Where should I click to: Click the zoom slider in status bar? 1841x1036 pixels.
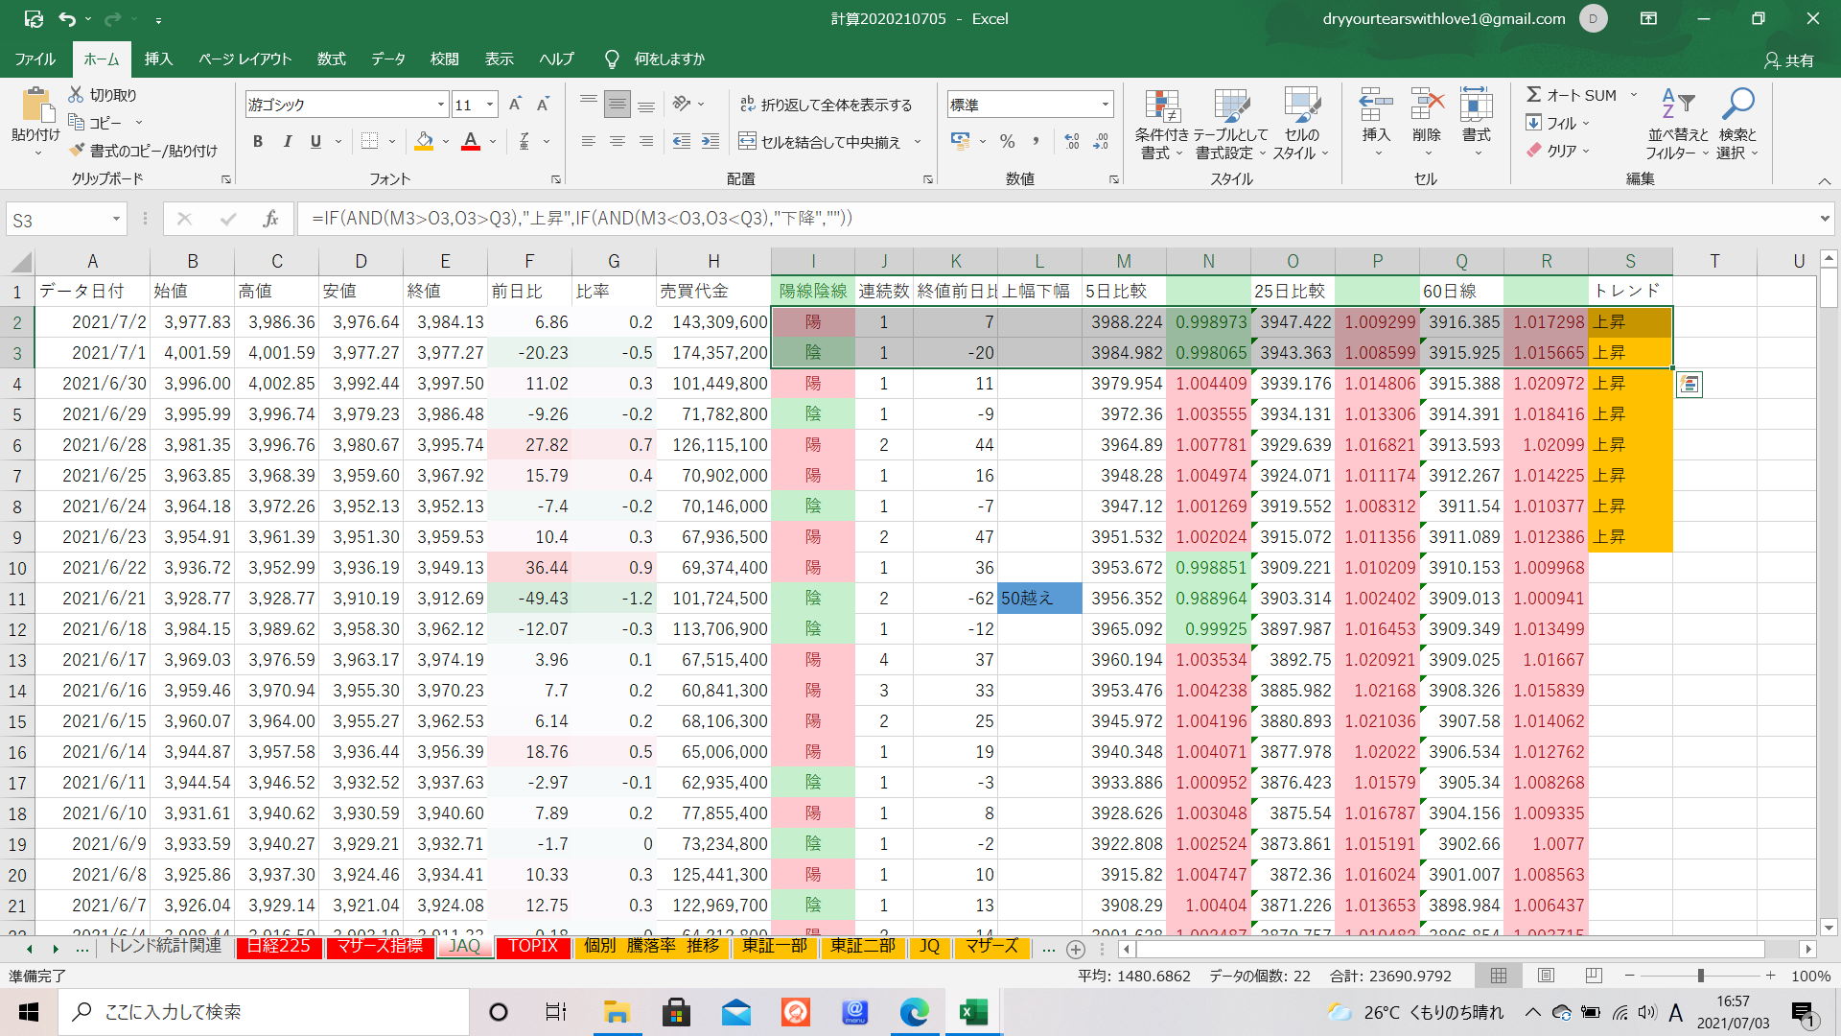pyautogui.click(x=1700, y=976)
